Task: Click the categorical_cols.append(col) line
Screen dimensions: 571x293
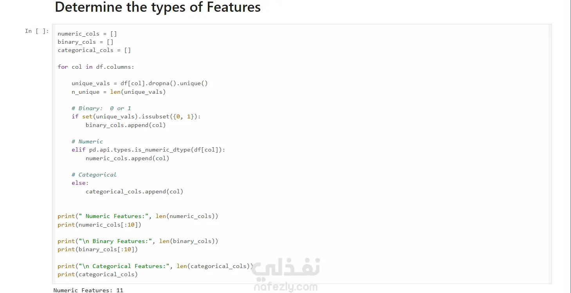Action: (135, 191)
